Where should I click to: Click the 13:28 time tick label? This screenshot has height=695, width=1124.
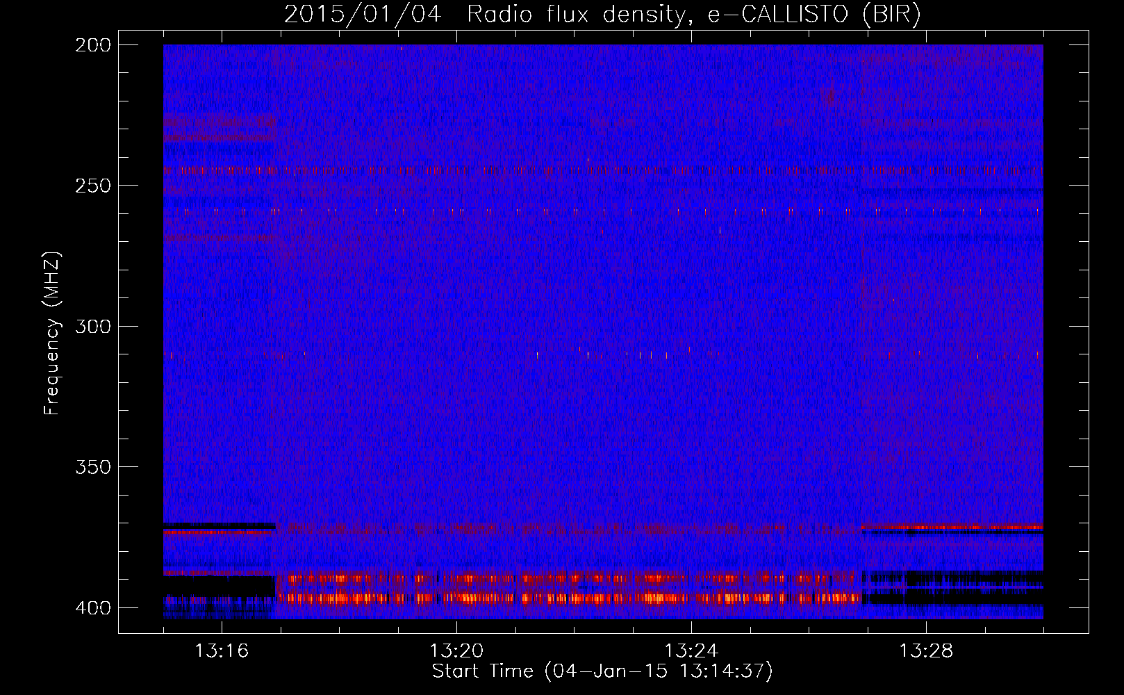(x=926, y=651)
